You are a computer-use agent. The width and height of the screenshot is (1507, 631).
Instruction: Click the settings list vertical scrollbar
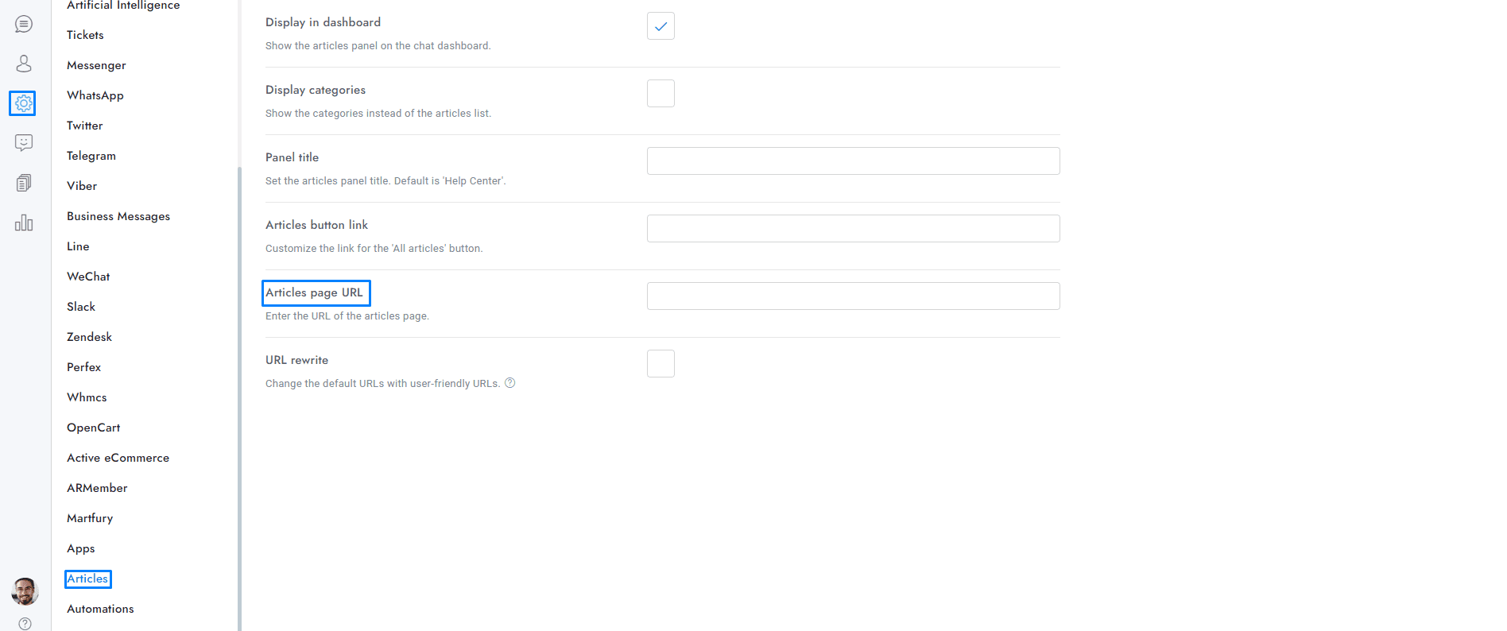pyautogui.click(x=238, y=397)
